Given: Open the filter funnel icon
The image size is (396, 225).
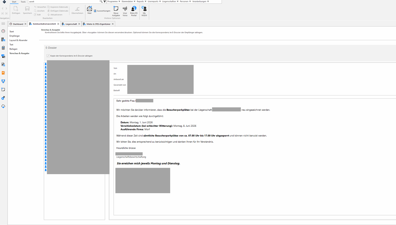Looking at the screenshot, I should tap(105, 2).
